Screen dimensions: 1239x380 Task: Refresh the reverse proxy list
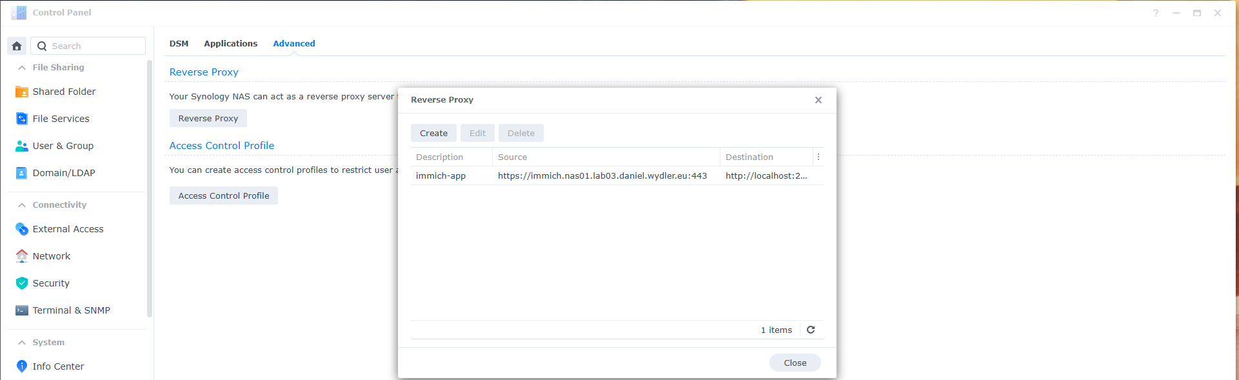coord(811,330)
